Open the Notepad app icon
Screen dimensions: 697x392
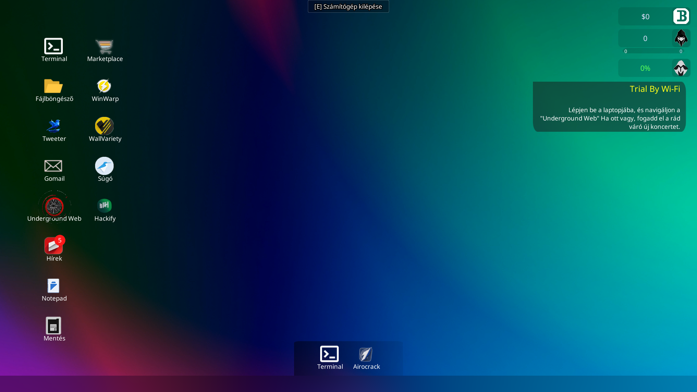click(54, 286)
